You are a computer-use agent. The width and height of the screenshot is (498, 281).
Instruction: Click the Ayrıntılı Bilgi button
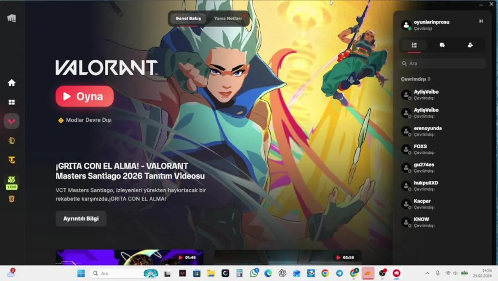point(81,219)
